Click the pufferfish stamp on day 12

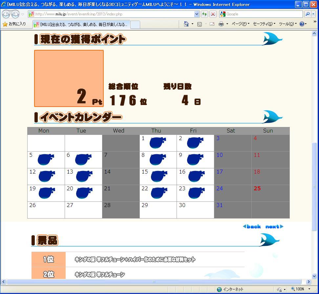point(47,176)
